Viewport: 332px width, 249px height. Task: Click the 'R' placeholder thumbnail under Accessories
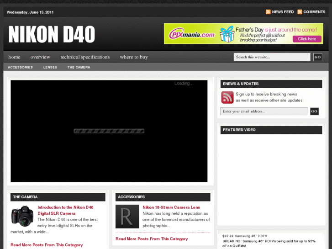tap(127, 217)
